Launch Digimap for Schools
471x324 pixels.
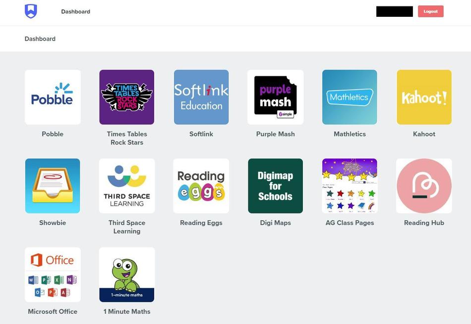[x=276, y=186]
